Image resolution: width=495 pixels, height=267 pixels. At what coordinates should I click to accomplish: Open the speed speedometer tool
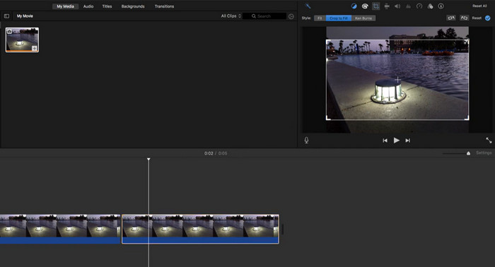coord(419,6)
